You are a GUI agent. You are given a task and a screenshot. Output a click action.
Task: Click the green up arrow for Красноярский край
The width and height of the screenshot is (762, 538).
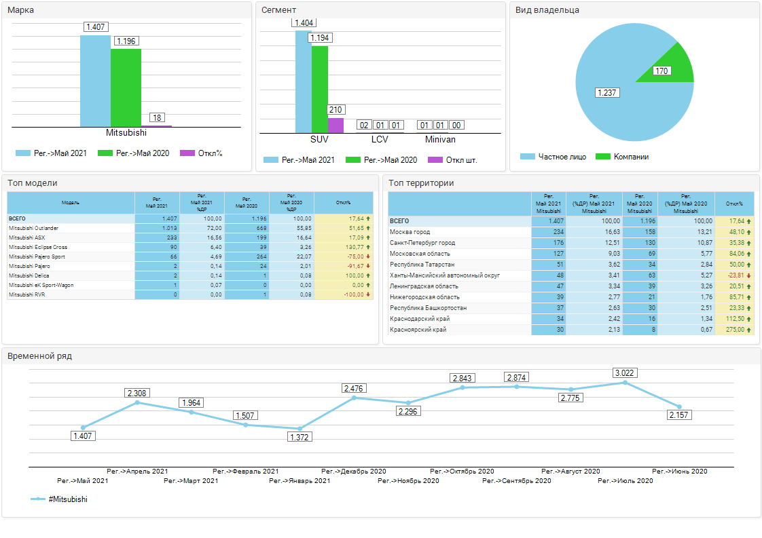coord(749,330)
